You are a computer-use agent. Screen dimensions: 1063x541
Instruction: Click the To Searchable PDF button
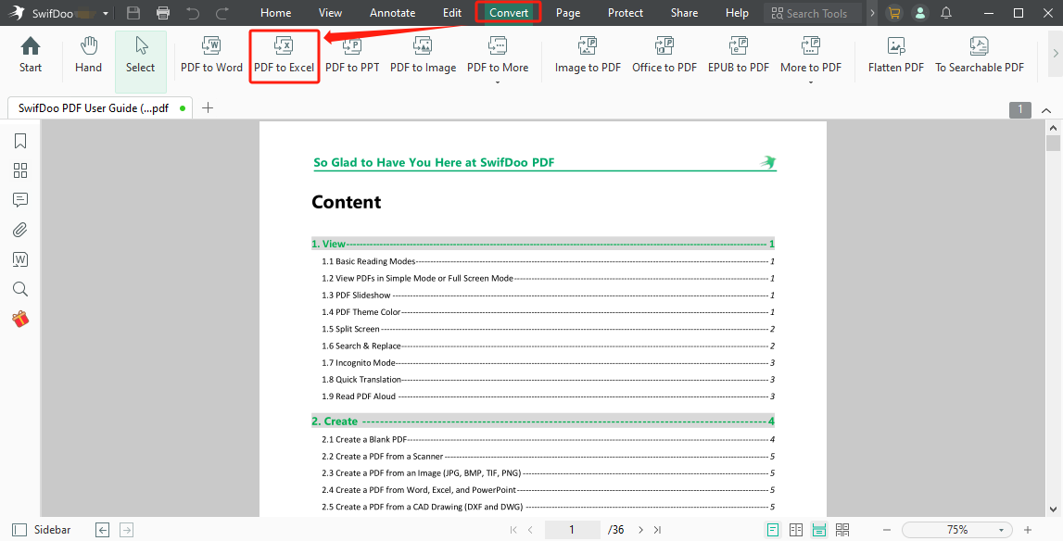(x=979, y=56)
